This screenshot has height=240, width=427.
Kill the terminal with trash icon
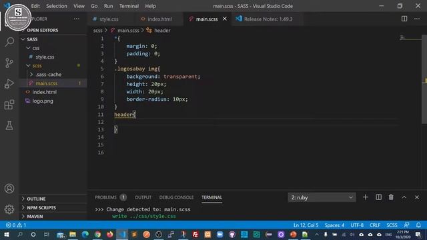point(391,197)
